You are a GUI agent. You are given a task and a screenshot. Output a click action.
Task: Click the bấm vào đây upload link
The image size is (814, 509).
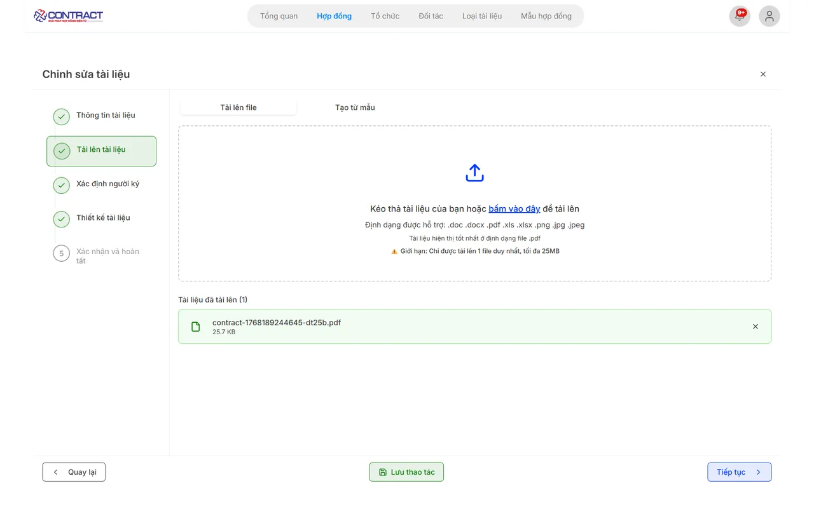pyautogui.click(x=514, y=209)
